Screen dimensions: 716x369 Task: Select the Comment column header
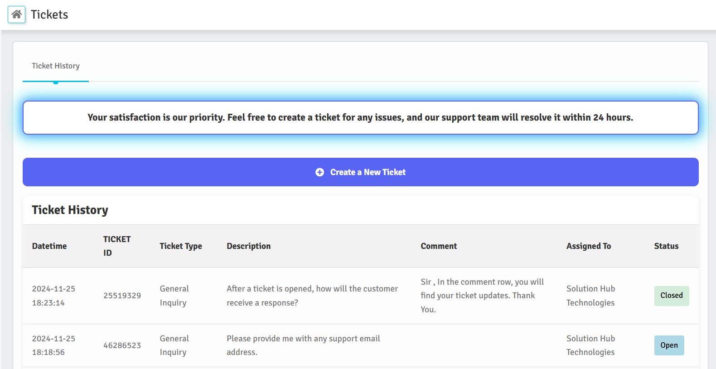(x=439, y=246)
